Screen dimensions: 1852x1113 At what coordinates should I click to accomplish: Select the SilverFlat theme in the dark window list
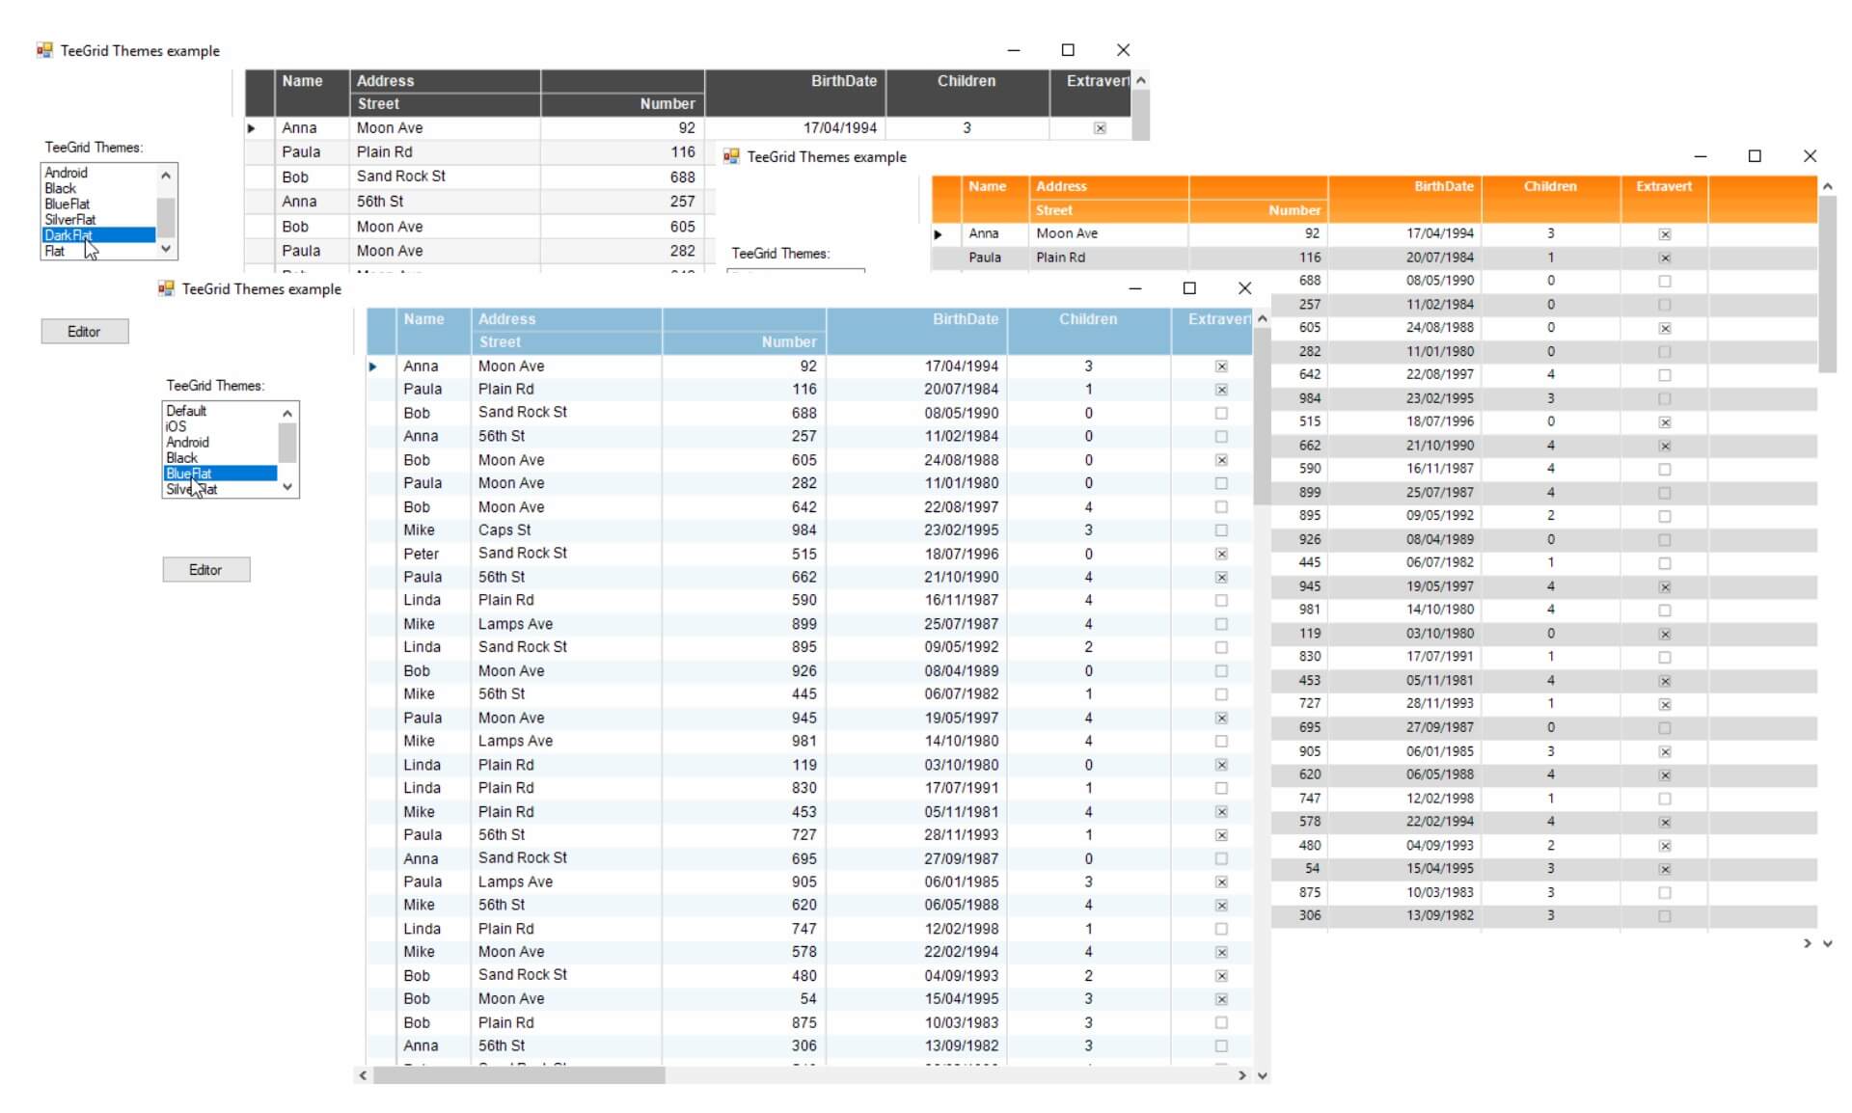(70, 220)
